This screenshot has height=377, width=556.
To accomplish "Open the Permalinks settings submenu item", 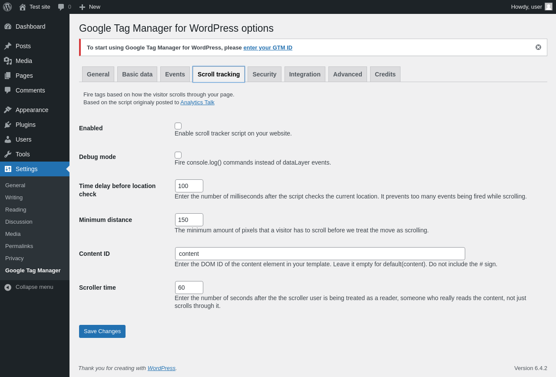I will tap(19, 246).
